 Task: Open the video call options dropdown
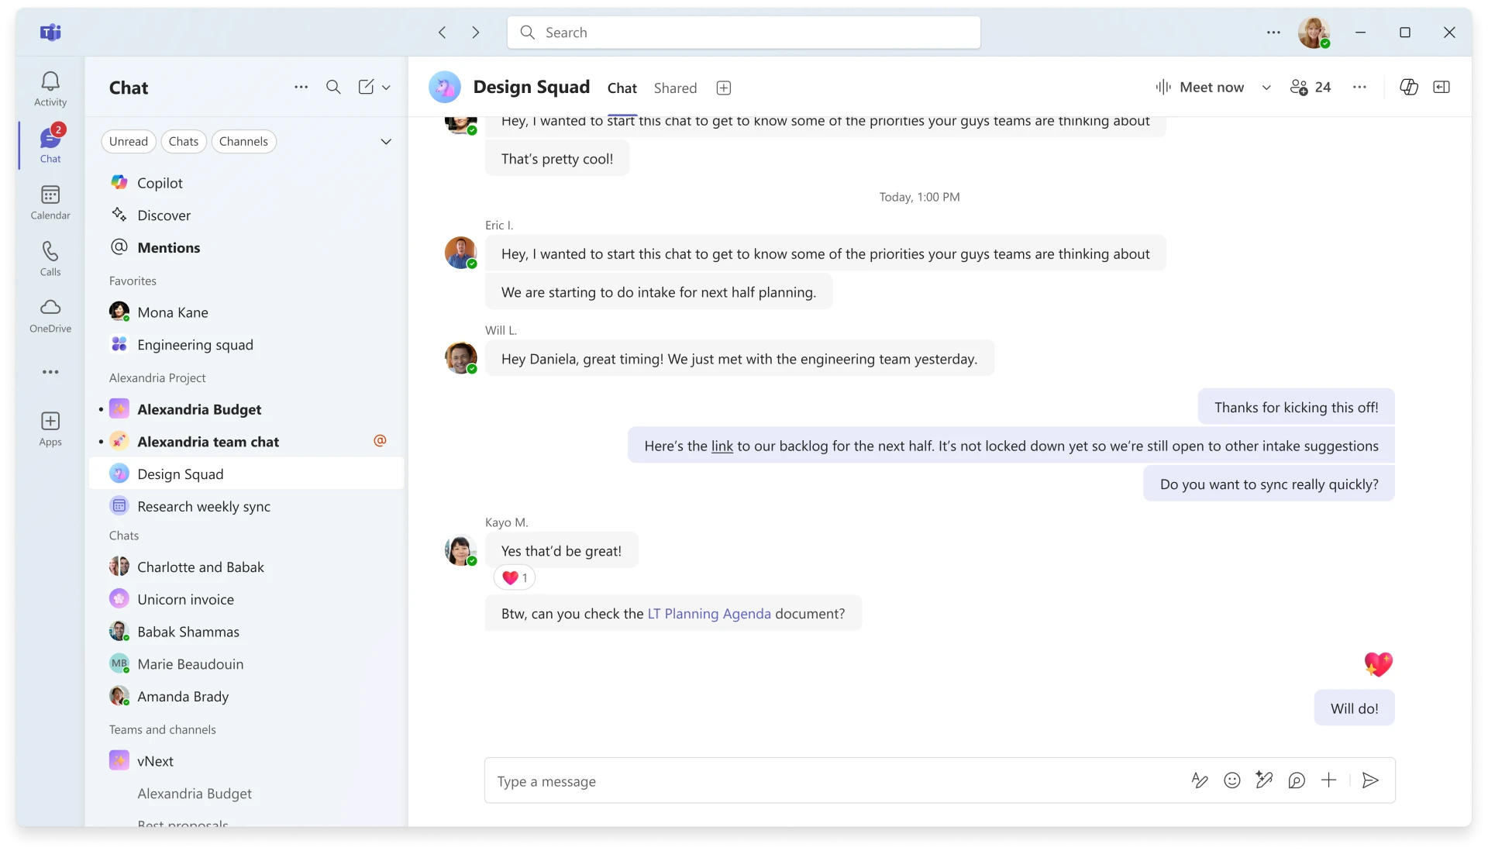1266,87
